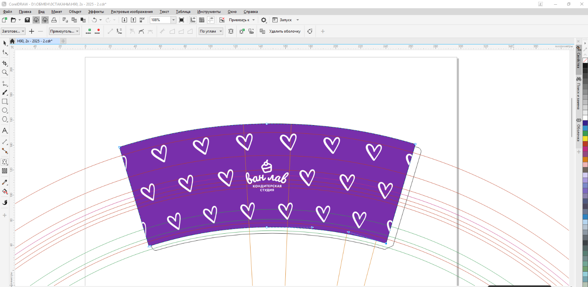Screen dimensions: 588x287
Task: Click the Import icon with the down arrow
Action: pos(125,20)
